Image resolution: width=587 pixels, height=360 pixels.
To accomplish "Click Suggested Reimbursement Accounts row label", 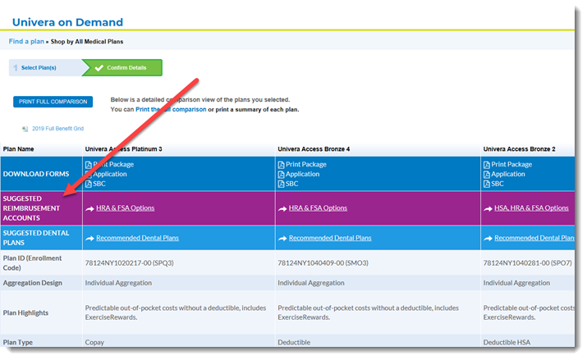I will click(x=31, y=208).
